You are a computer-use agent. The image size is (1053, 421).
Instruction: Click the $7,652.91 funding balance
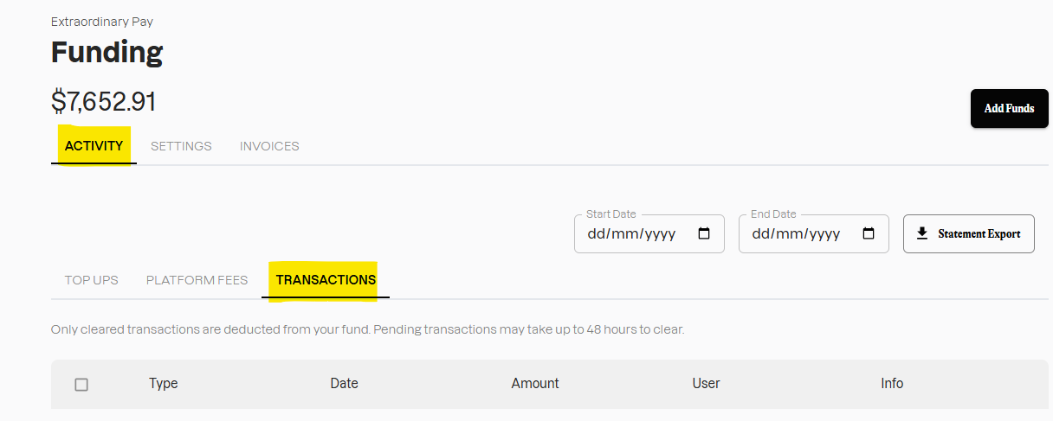click(104, 101)
